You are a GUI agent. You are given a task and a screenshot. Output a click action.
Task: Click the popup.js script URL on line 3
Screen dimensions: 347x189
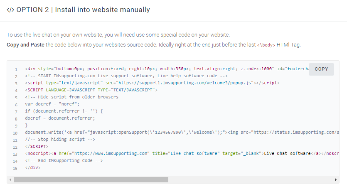click(185, 83)
